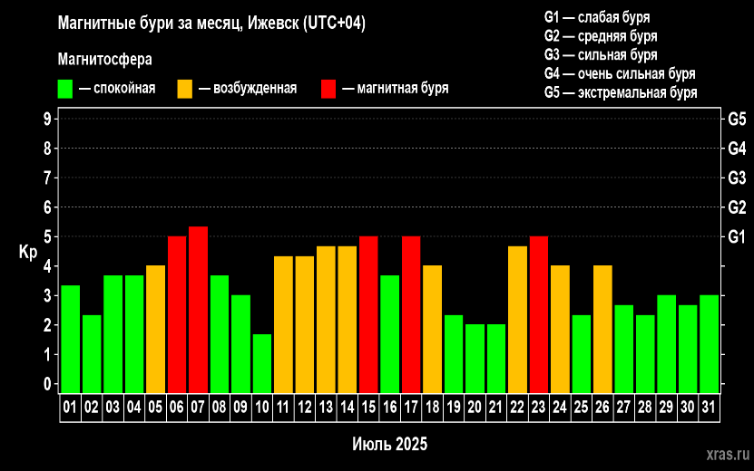Click the date label 15 on axis
This screenshot has height=471, width=754.
(368, 408)
